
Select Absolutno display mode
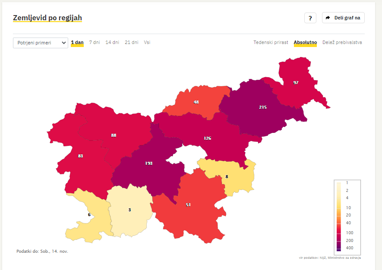[x=305, y=42]
